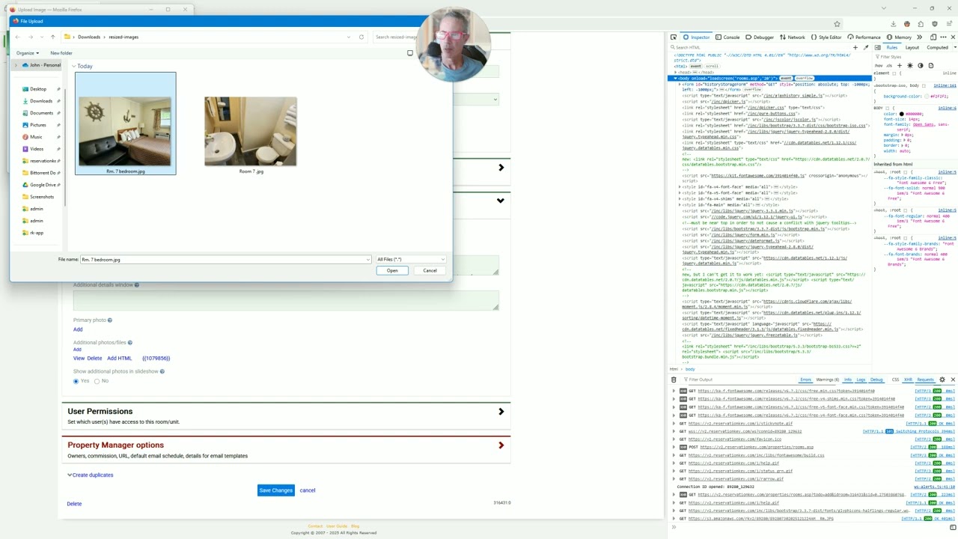Click Save Changes button on page

pos(275,490)
